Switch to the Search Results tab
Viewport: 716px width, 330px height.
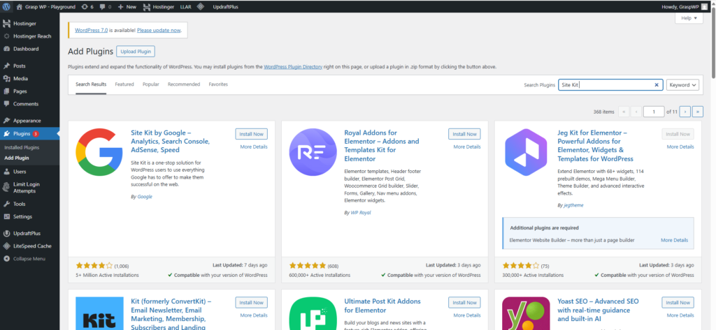91,84
